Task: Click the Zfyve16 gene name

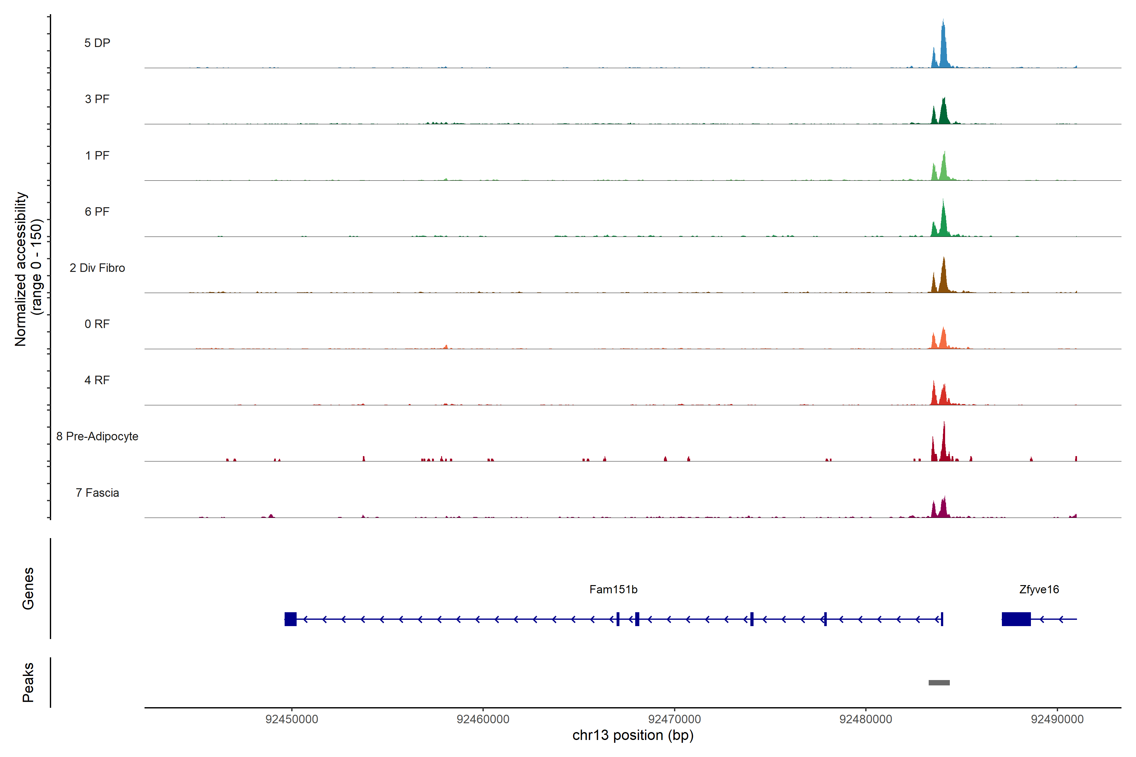Action: 1039,590
